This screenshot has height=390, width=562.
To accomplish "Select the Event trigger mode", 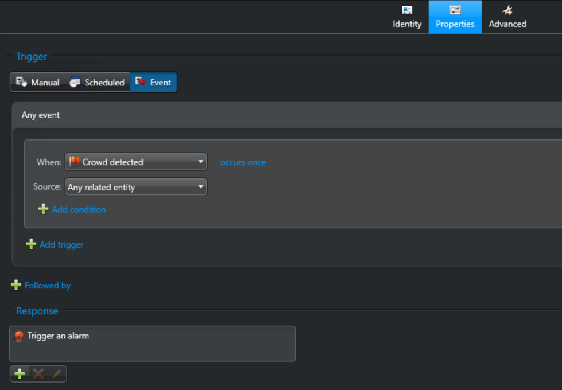I will (x=153, y=83).
